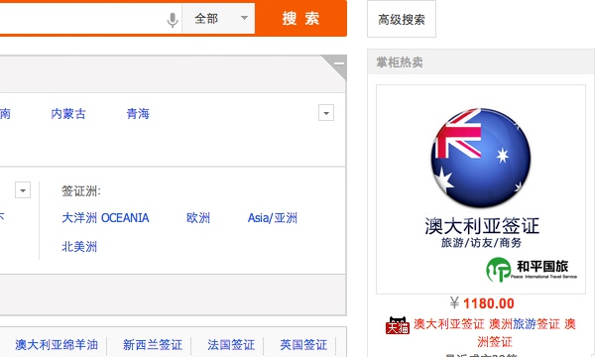Open the 新西兰签证 related search
595x357 pixels.
click(153, 344)
